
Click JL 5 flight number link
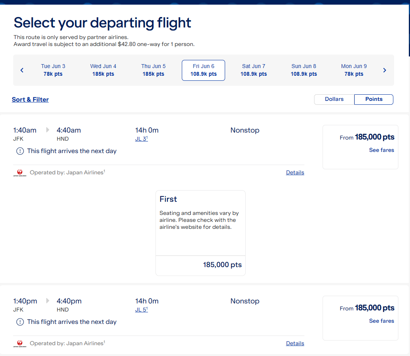tap(141, 310)
